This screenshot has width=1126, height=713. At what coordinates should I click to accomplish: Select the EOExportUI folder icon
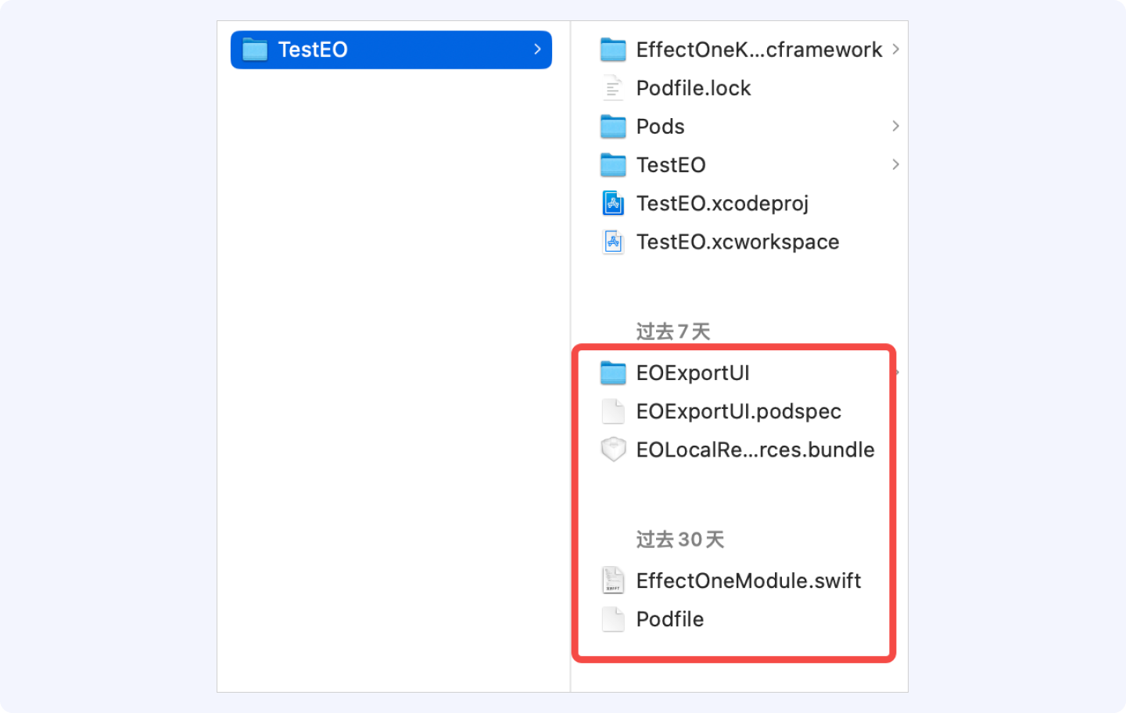pyautogui.click(x=613, y=373)
